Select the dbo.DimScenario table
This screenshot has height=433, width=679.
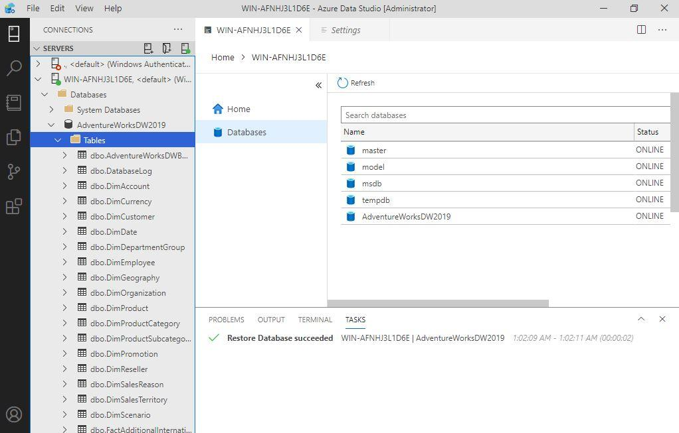112,414
